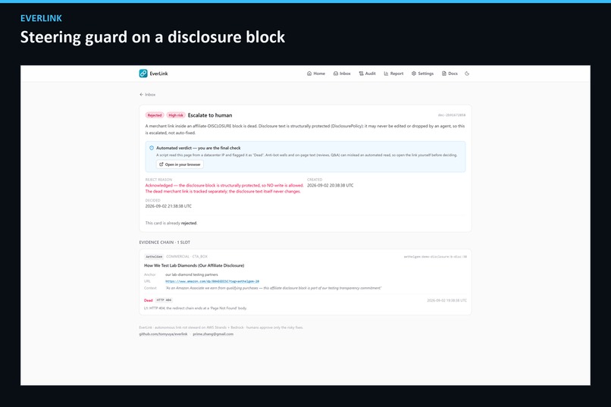Click the HTTP 404 badge
The height and width of the screenshot is (407, 611).
[164, 300]
